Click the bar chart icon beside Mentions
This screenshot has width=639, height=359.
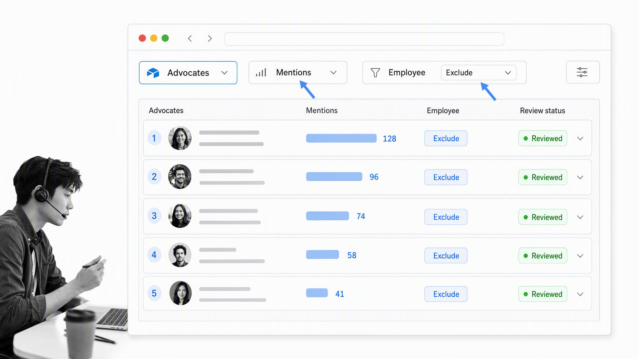click(261, 73)
